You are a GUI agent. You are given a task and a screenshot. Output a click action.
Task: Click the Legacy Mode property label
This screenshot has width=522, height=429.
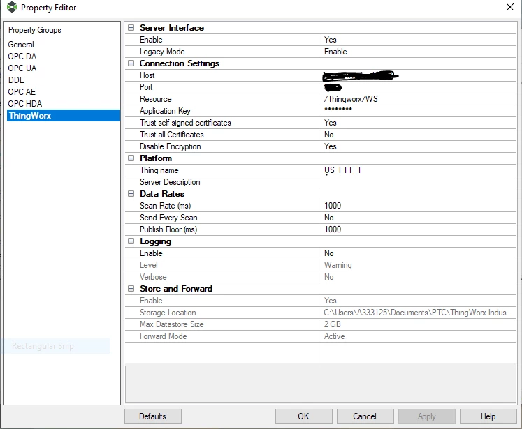tap(162, 52)
